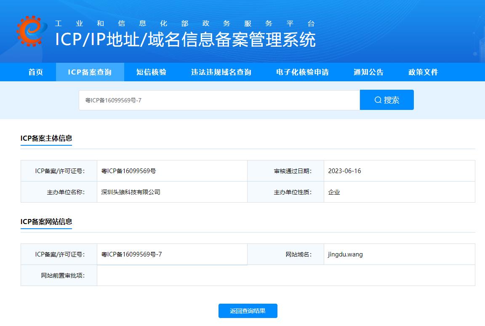Select the domain jingdu.wang

(x=345, y=254)
